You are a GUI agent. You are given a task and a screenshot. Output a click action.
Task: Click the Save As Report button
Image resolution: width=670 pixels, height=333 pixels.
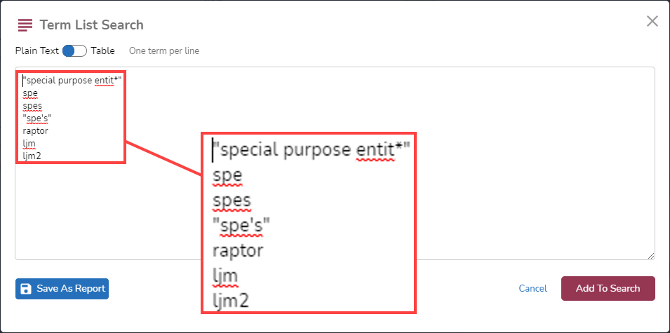[x=62, y=289]
